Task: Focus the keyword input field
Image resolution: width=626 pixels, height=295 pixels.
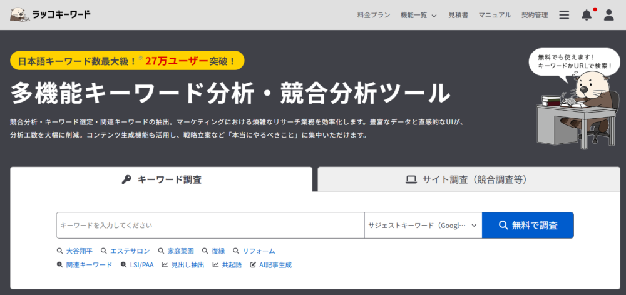Action: (210, 226)
